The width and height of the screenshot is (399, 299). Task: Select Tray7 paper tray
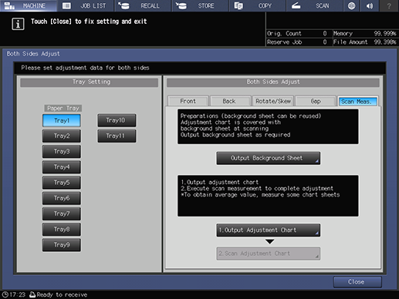(x=62, y=213)
